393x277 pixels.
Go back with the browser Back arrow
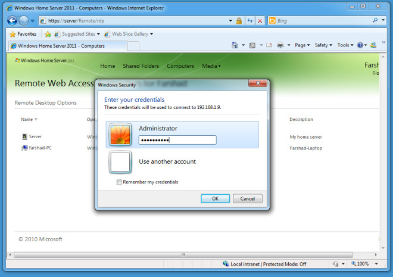coord(12,21)
